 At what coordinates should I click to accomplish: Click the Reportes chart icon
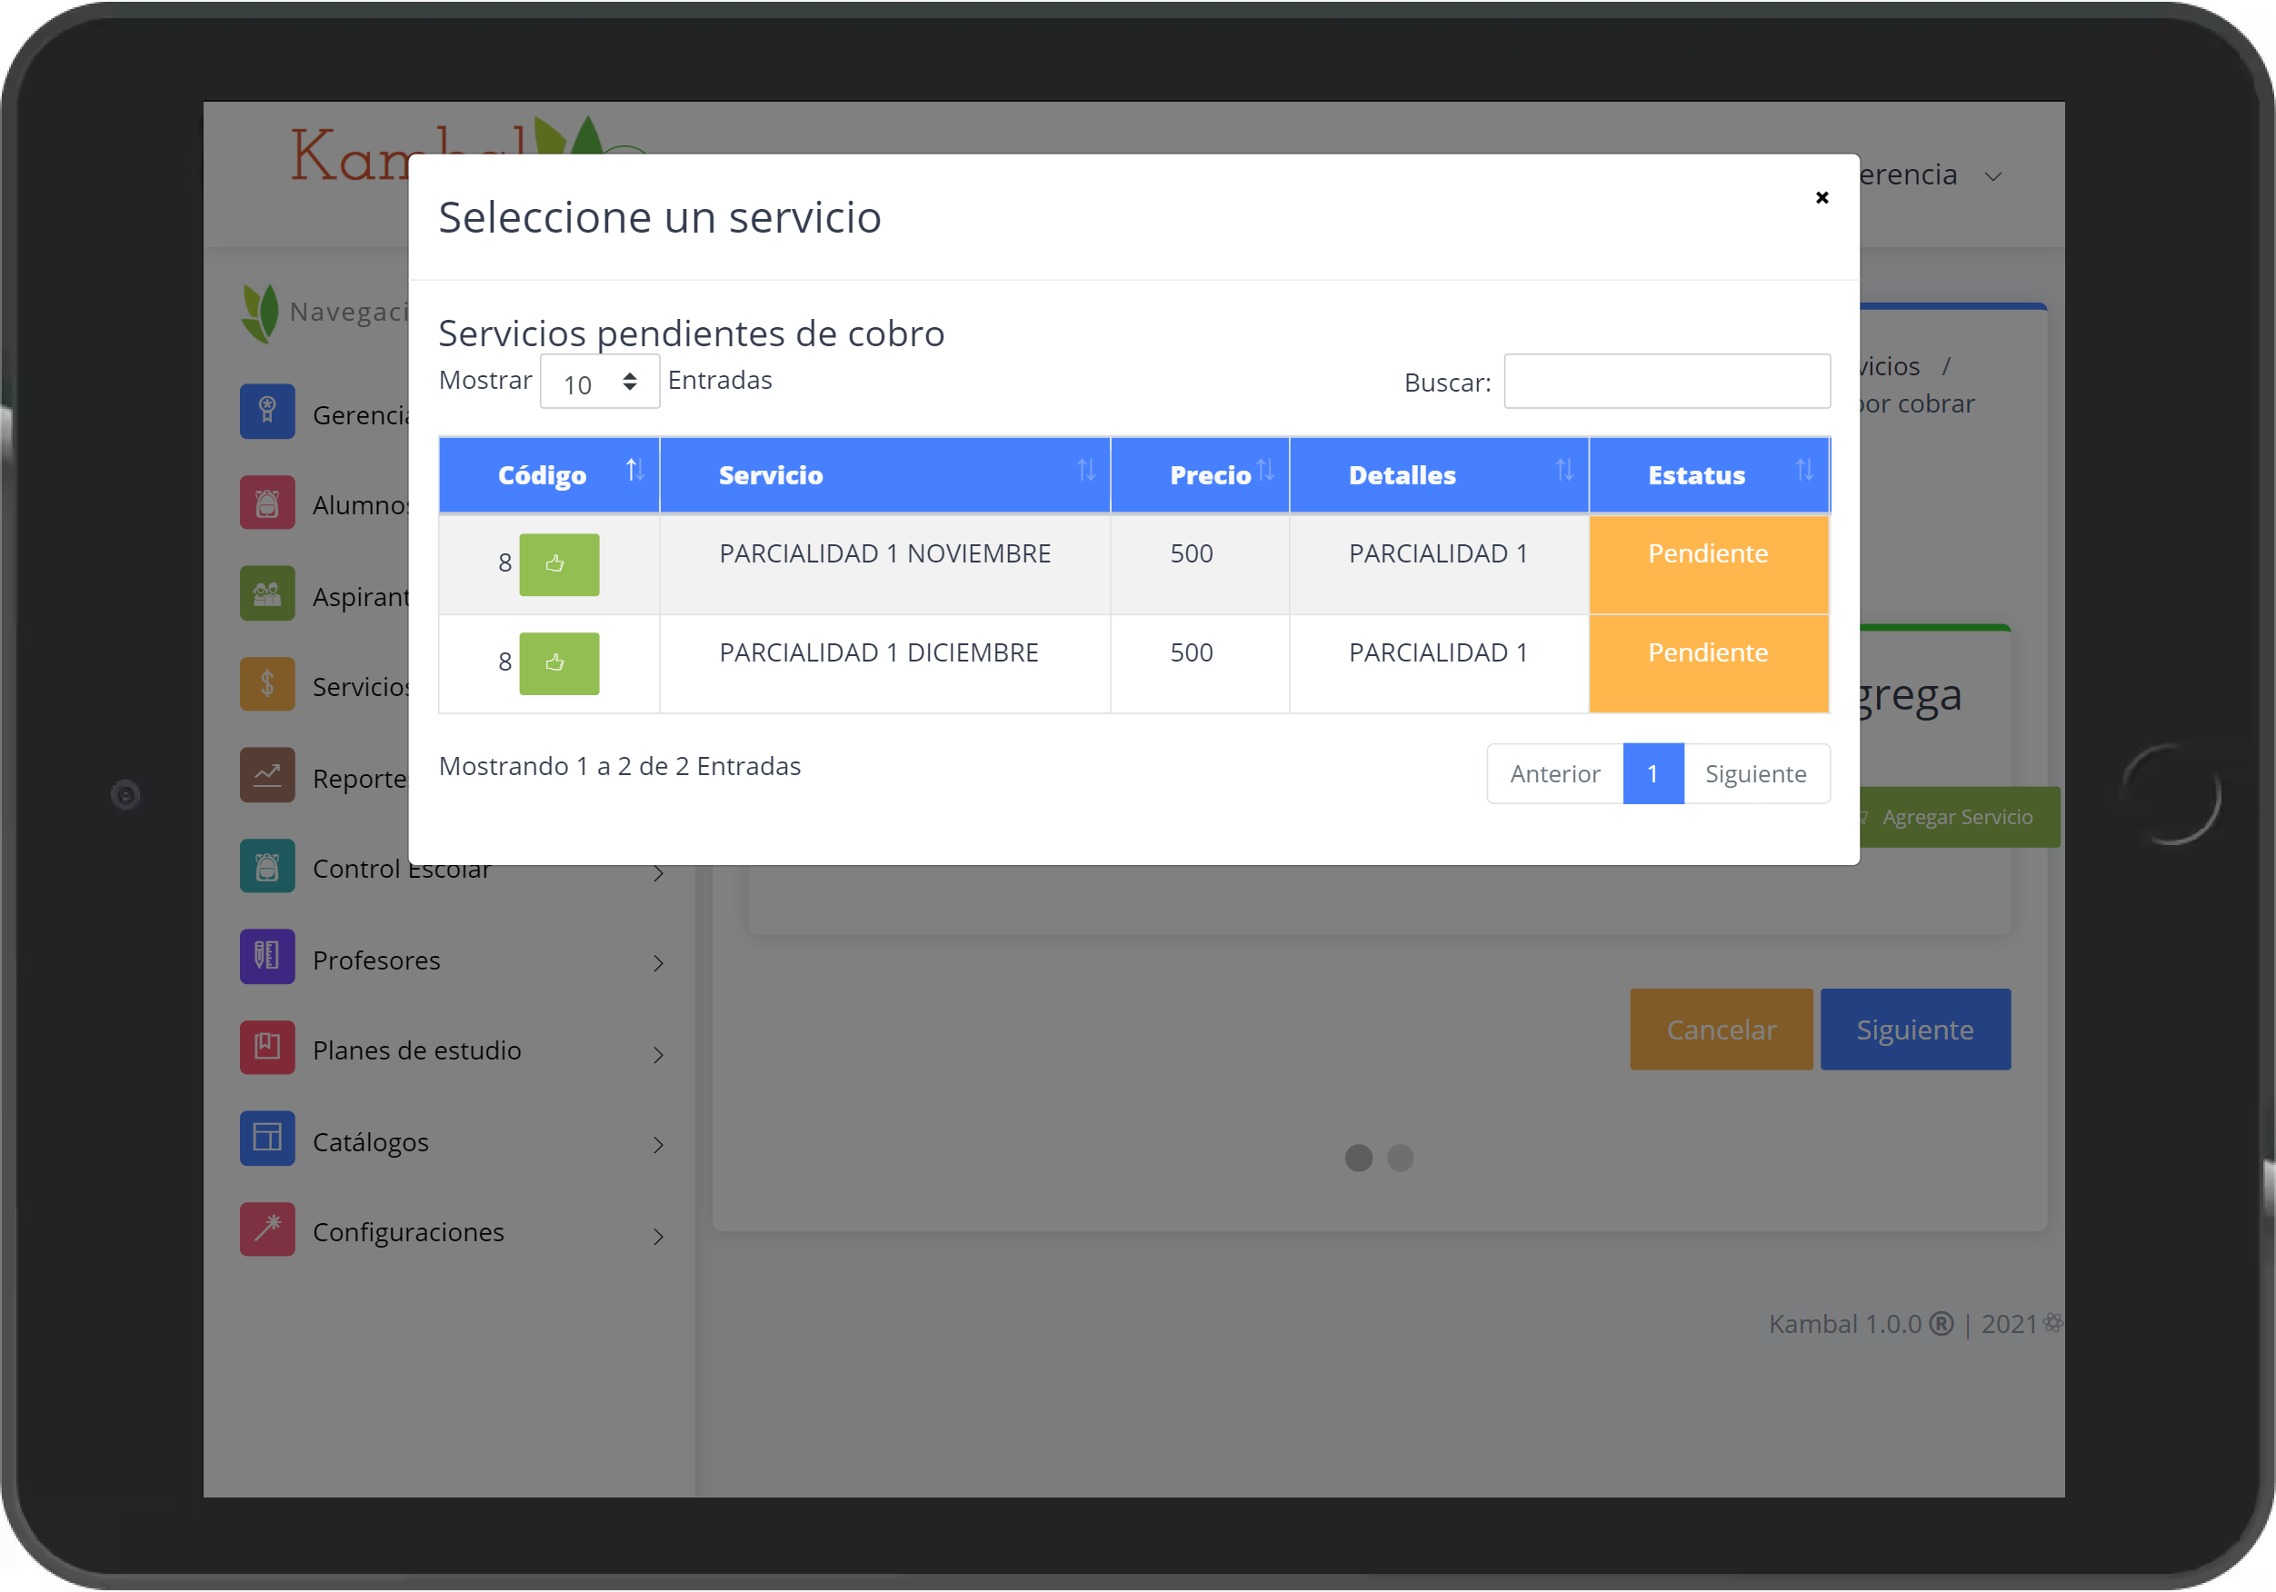(x=266, y=775)
